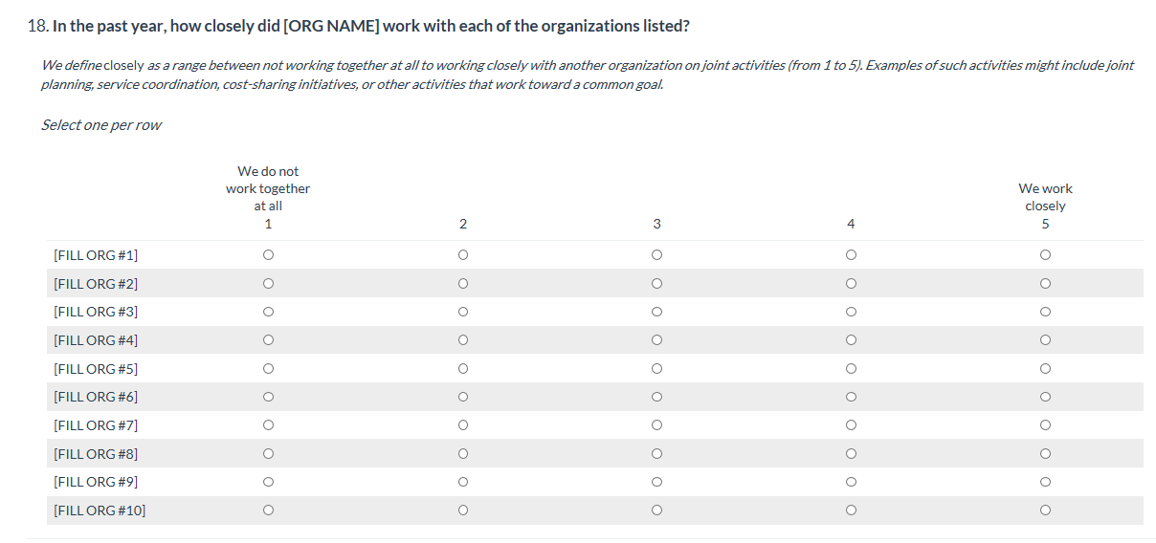Select rating 1 for FILL ORG #1
Image resolution: width=1156 pixels, height=543 pixels.
(268, 255)
